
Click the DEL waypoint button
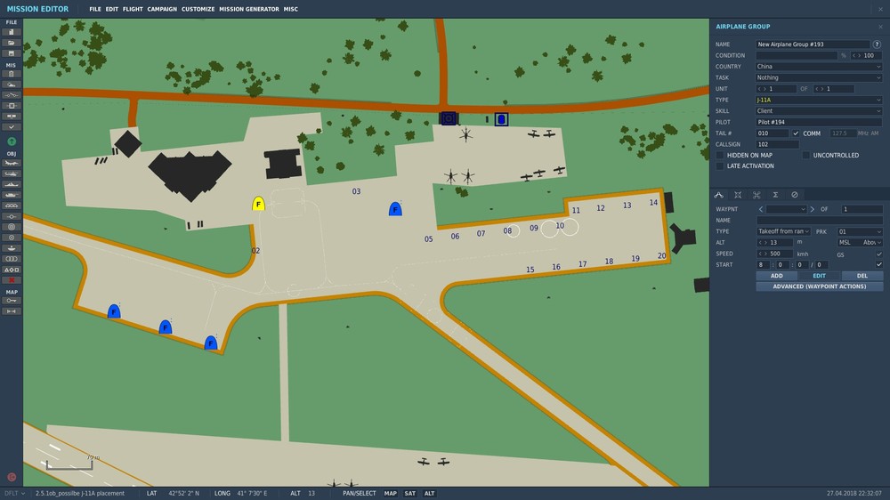(x=862, y=276)
